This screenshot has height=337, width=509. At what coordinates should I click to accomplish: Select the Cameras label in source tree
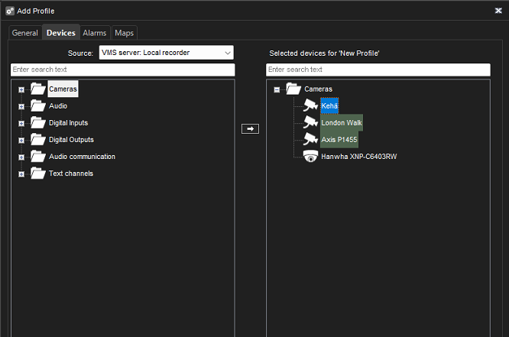point(63,89)
